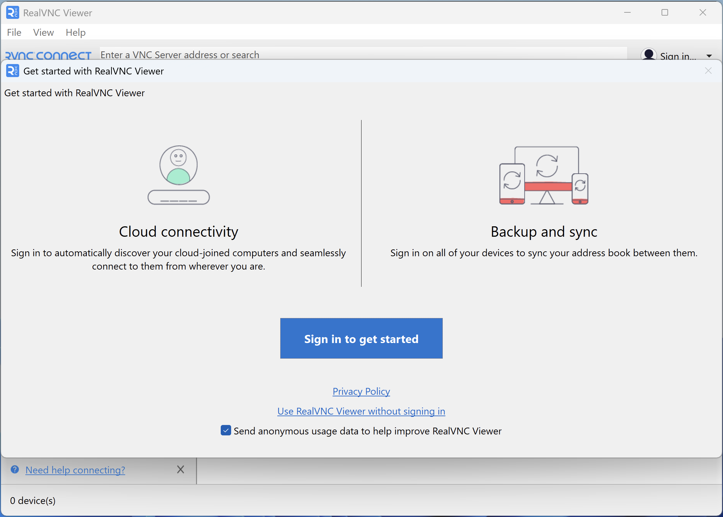Click the Get started dialog's RealVNC icon
Screen dimensions: 723x517
pyautogui.click(x=12, y=71)
